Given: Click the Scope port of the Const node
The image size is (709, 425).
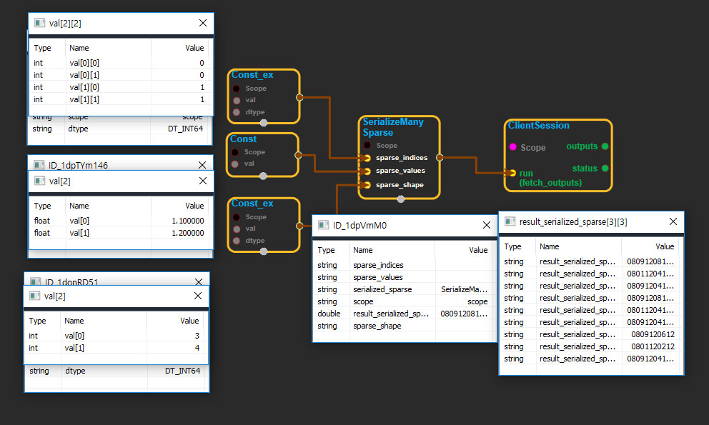Looking at the screenshot, I should pyautogui.click(x=236, y=152).
